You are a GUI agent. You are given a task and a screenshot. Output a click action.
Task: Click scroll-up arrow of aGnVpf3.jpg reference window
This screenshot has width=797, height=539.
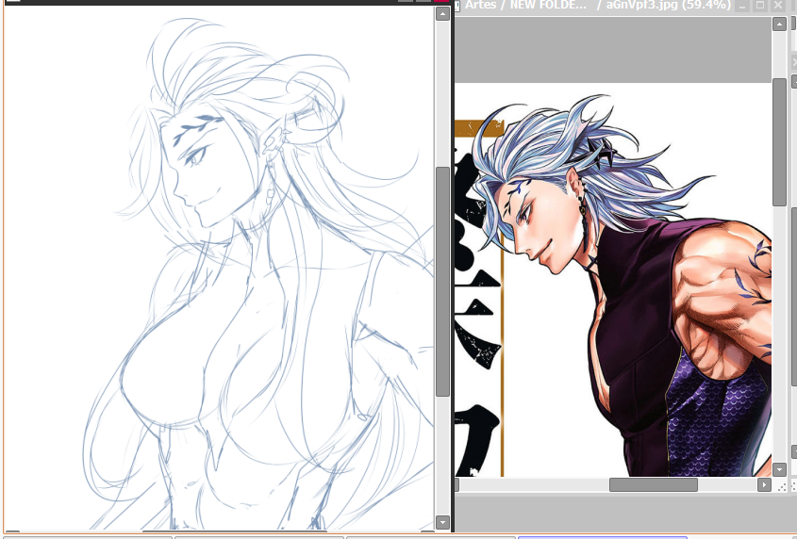pos(779,24)
